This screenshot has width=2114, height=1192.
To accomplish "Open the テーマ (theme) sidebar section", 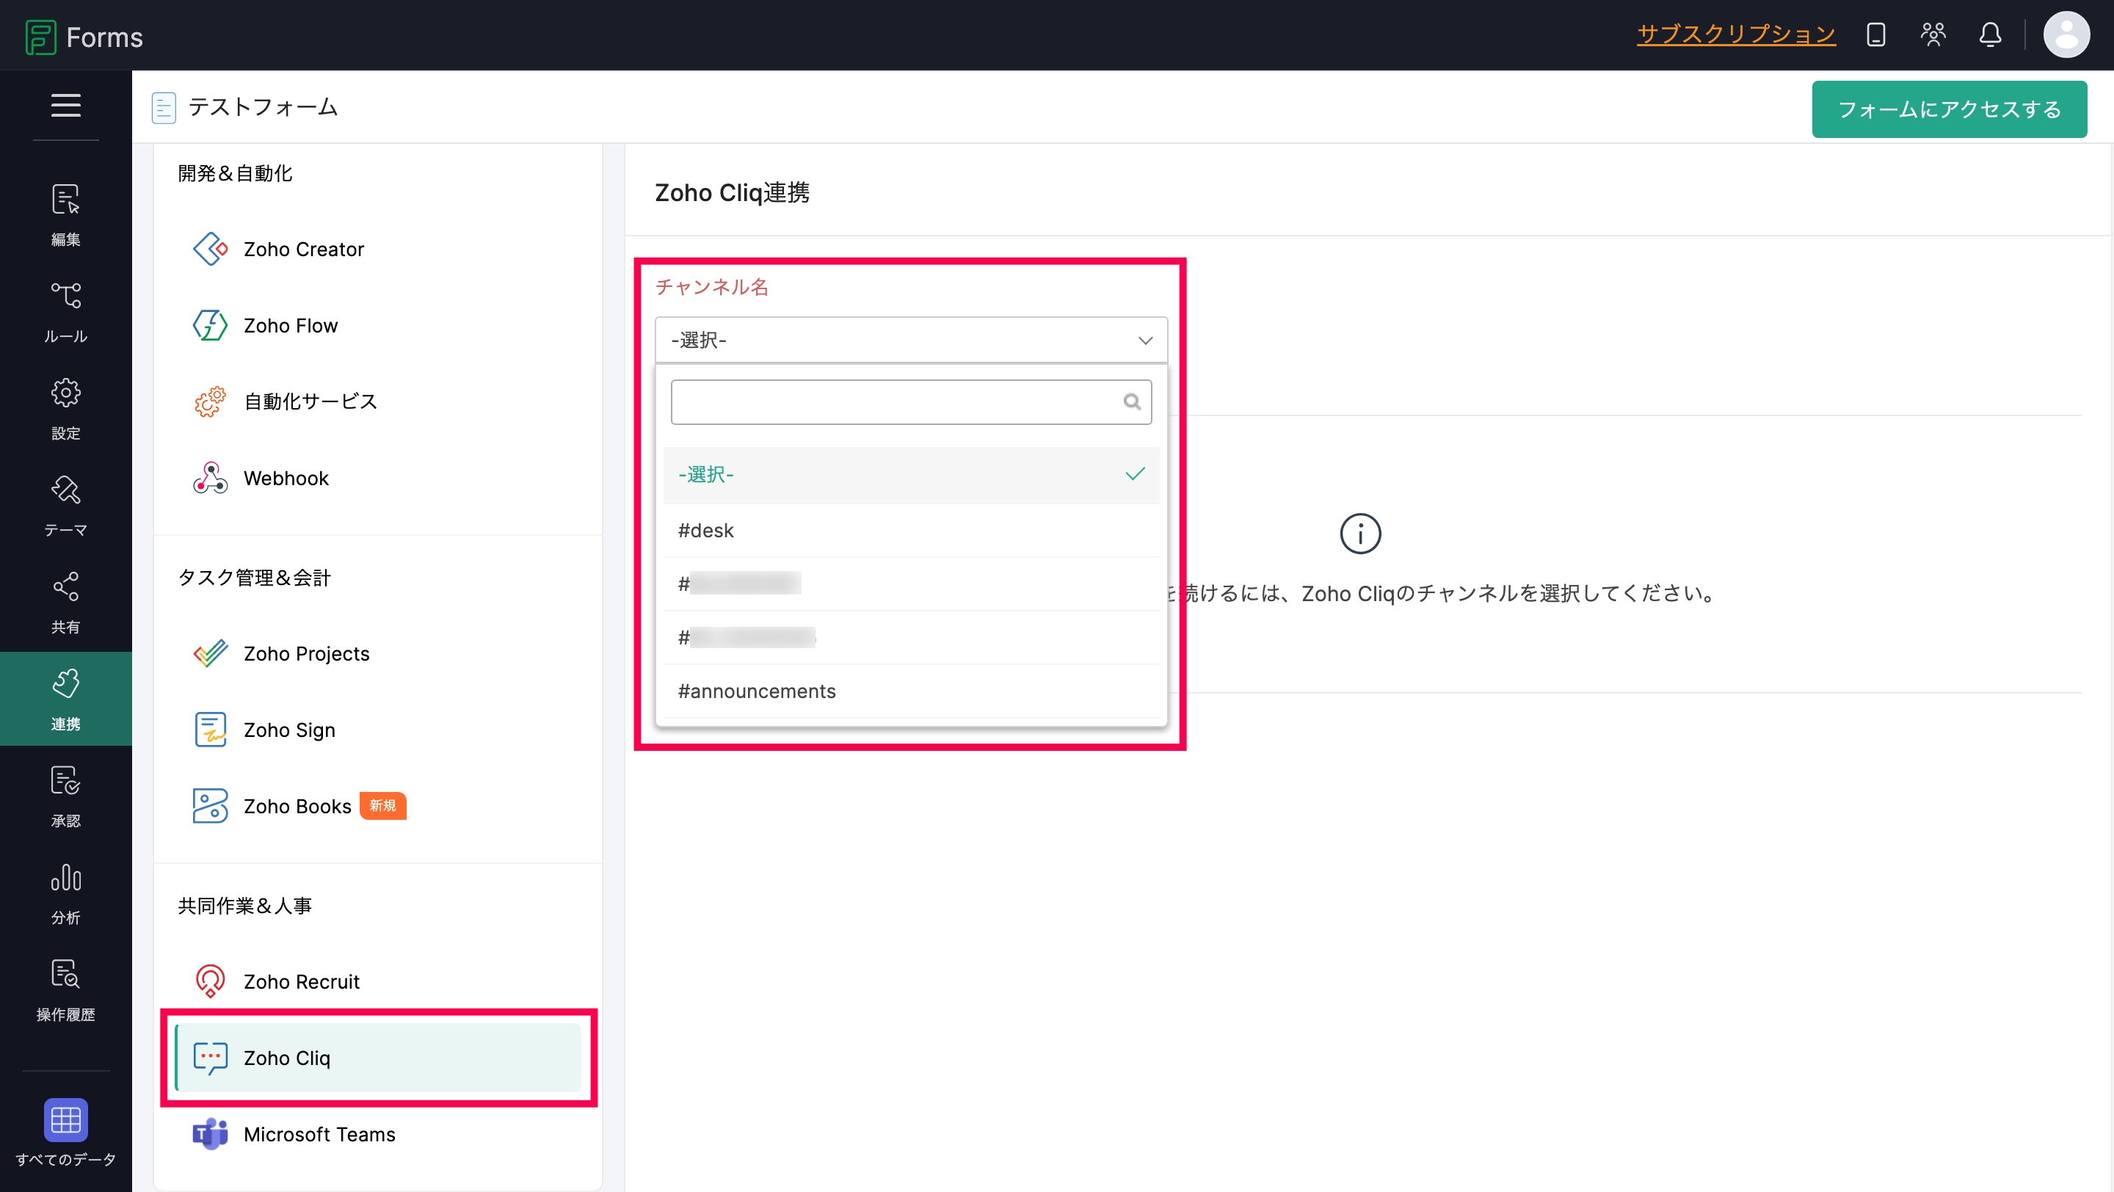I will tap(65, 505).
